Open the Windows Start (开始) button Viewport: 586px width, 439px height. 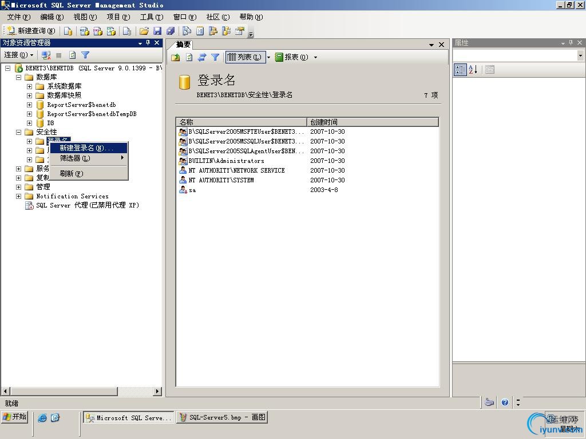coord(14,417)
